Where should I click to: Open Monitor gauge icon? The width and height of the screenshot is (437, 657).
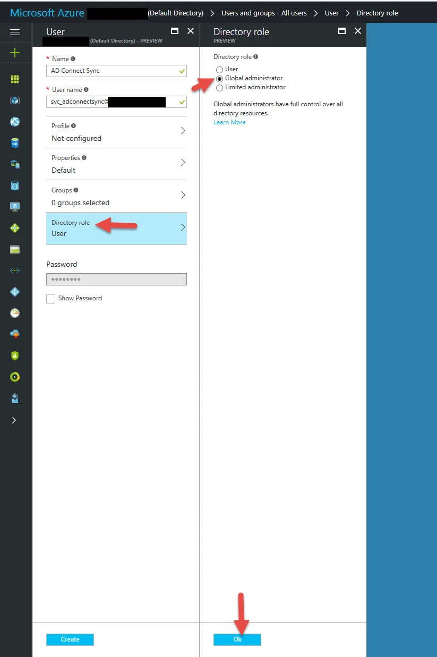tap(15, 313)
